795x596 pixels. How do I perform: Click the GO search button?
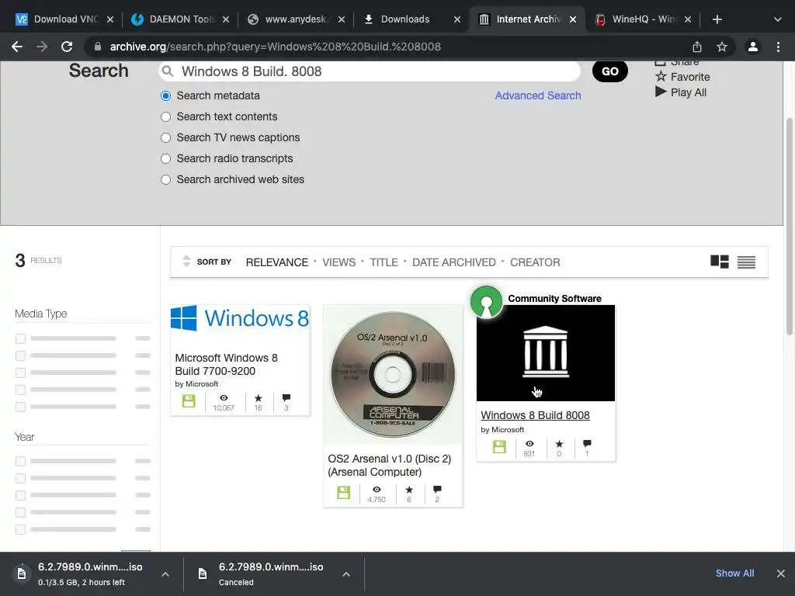(610, 71)
